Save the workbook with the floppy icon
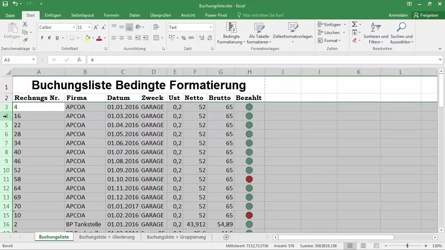Viewport: 445px width, 250px height. pyautogui.click(x=5, y=4)
